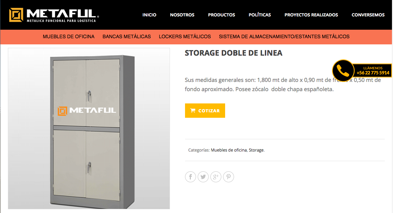Select CONVERSEMOS in navigation bar
Screen dimensions: 393x213
(x=368, y=15)
